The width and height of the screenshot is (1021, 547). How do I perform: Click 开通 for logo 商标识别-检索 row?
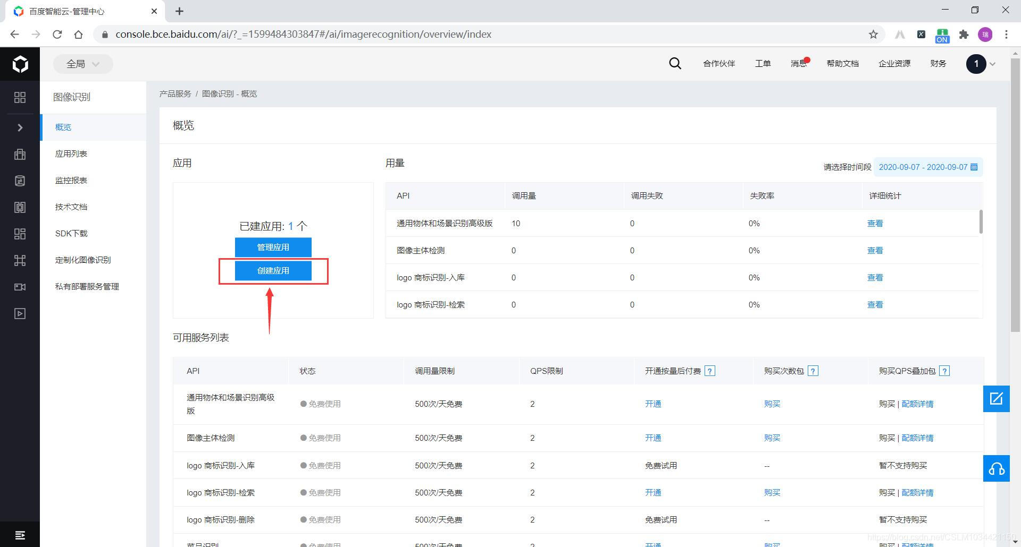tap(653, 493)
